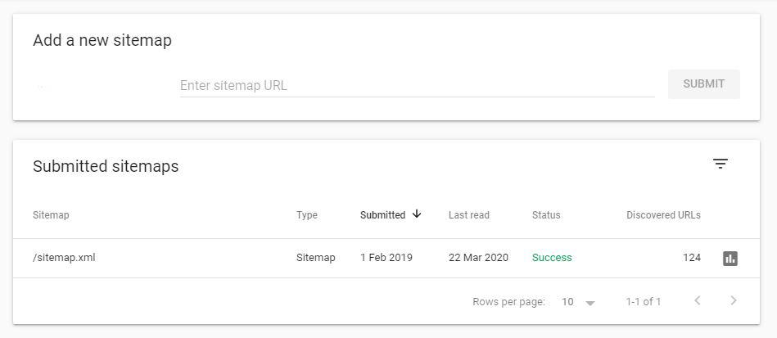Open the index coverage chart for sitemap.xml
Image resolution: width=777 pixels, height=338 pixels.
[x=730, y=259]
